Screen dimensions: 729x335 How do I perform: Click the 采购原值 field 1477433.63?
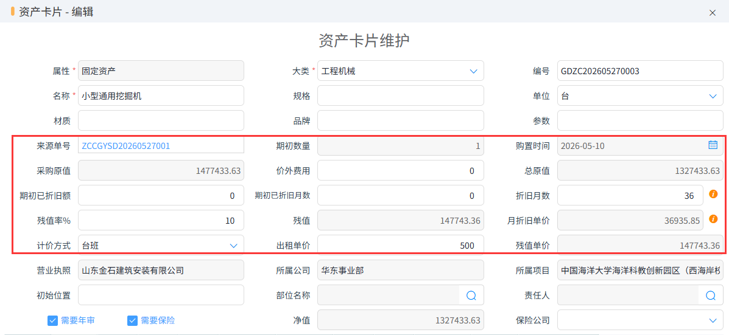(161, 171)
